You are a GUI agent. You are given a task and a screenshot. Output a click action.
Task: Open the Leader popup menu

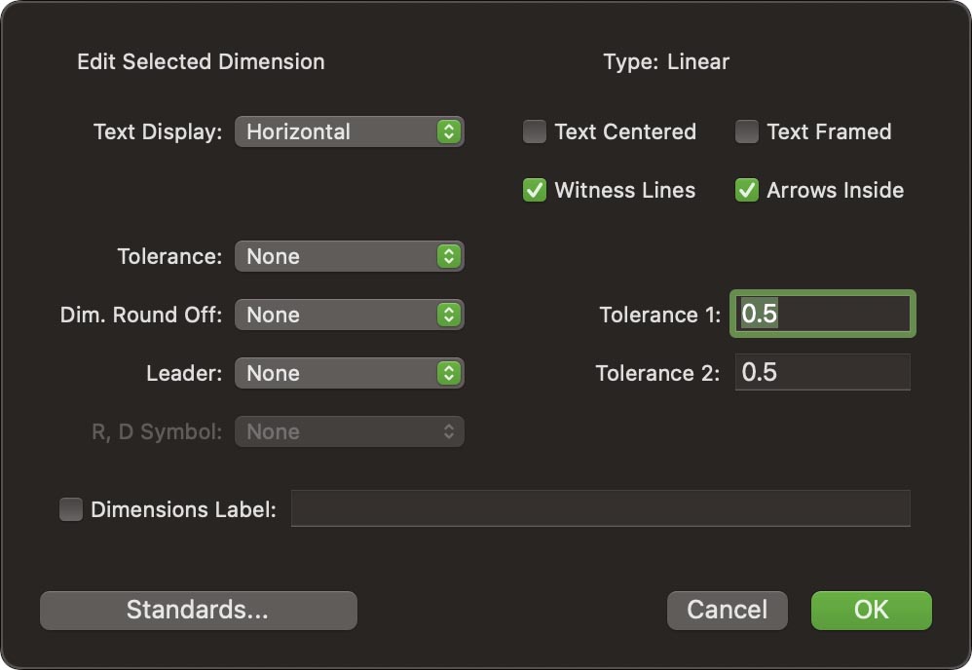pyautogui.click(x=336, y=373)
